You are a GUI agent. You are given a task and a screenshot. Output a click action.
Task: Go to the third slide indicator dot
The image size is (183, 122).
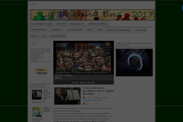coord(78,83)
